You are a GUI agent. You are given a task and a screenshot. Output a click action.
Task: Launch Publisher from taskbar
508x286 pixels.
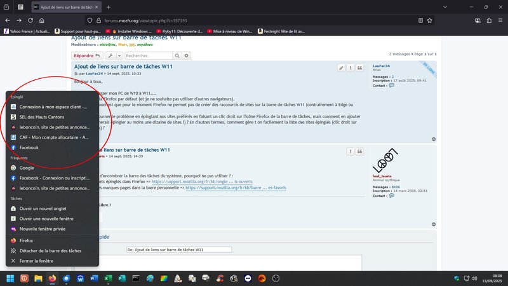(122, 278)
